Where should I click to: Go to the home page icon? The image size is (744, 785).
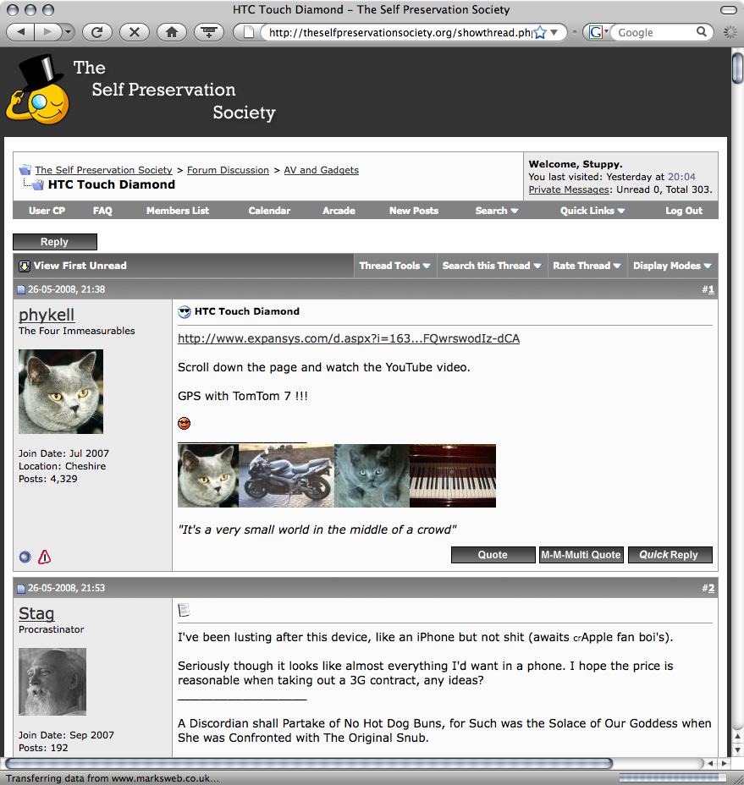[x=172, y=32]
